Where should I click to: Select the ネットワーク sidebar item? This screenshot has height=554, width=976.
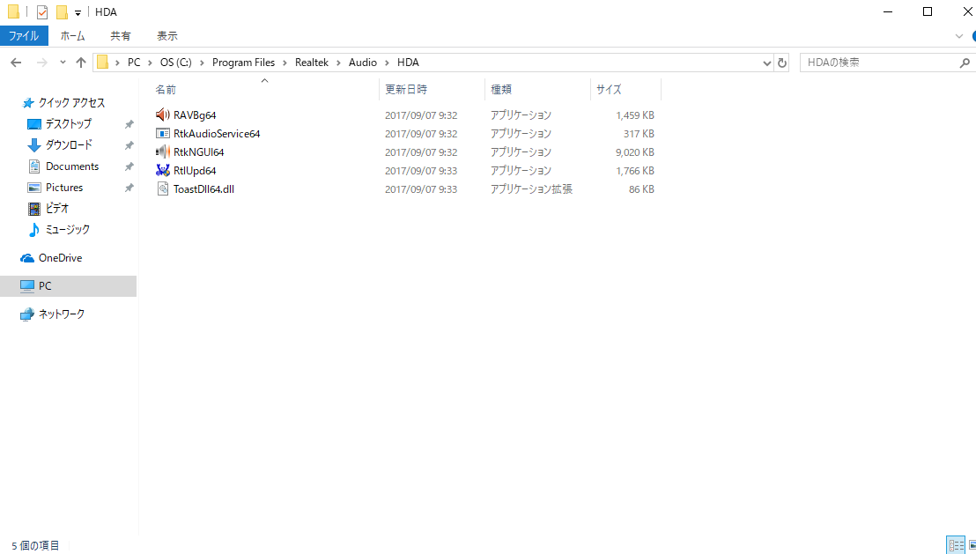click(62, 314)
